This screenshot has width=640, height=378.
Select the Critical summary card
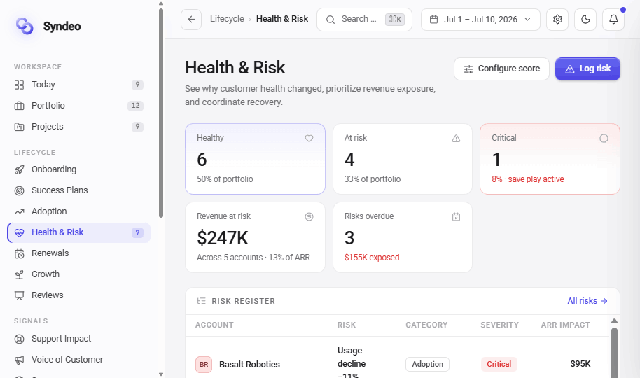(x=550, y=159)
